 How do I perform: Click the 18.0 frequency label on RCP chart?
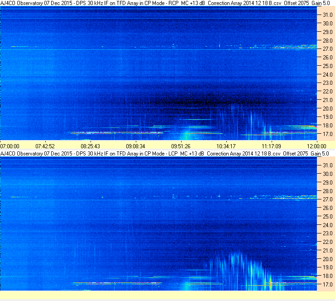click(327, 126)
